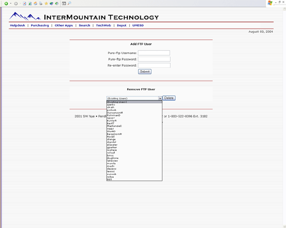This screenshot has width=286, height=228.
Task: Open the Back history dropdown arrow
Action: (10, 3)
